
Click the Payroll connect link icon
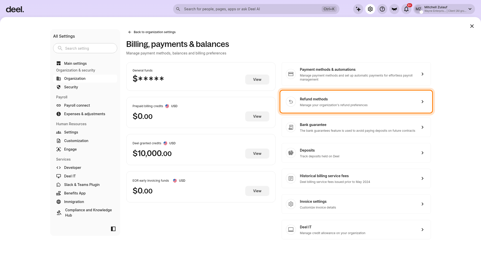pos(59,105)
